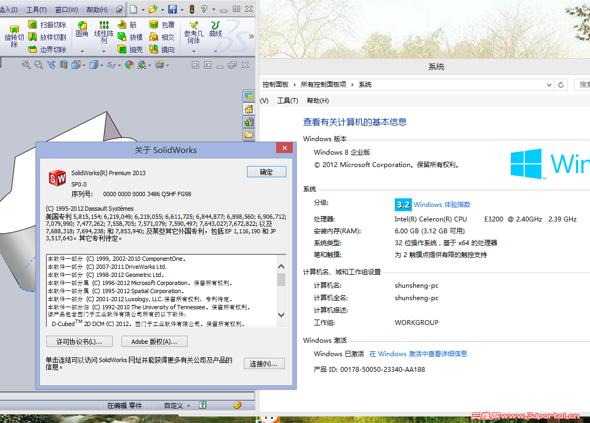Open the Windows 体验指数 link

pyautogui.click(x=442, y=205)
